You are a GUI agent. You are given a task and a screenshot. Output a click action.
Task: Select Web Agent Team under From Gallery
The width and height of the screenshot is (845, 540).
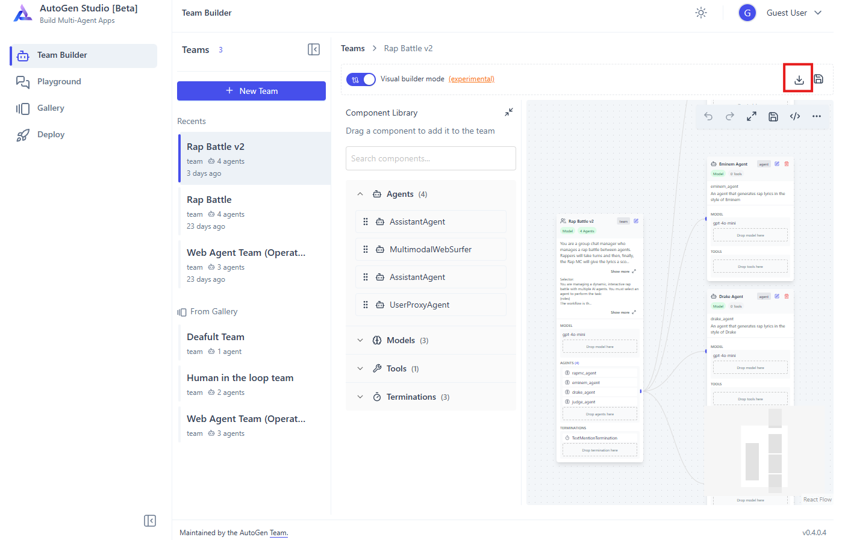pos(254,426)
